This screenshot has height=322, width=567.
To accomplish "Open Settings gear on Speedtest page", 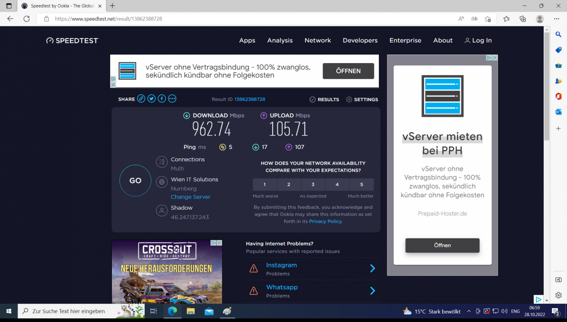I will [349, 99].
